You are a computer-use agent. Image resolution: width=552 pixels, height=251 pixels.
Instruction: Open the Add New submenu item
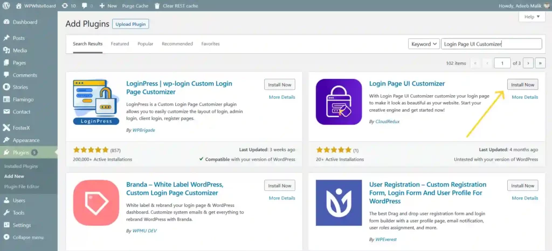(x=14, y=177)
